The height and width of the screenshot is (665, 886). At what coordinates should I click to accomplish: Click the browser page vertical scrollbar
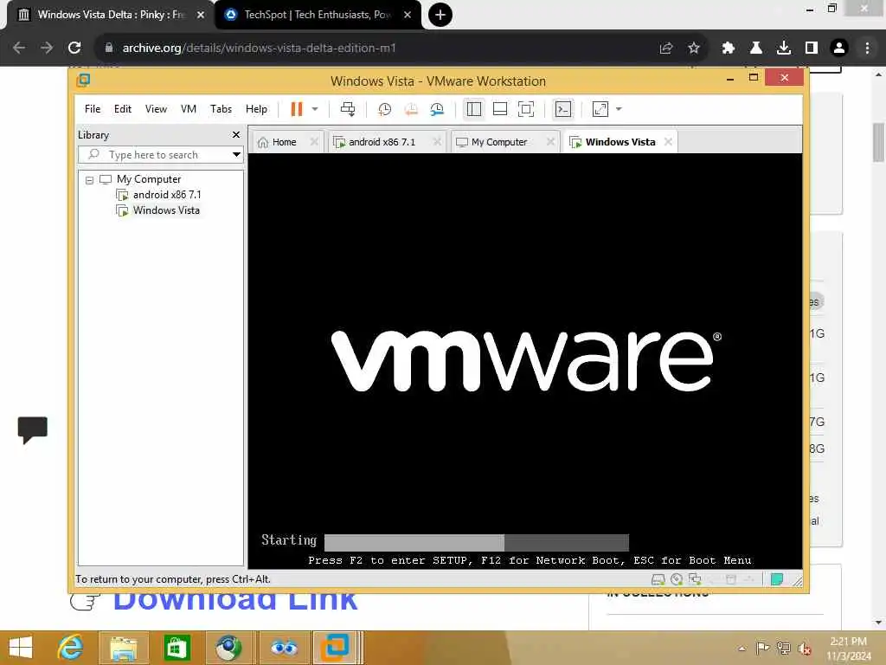tap(879, 142)
